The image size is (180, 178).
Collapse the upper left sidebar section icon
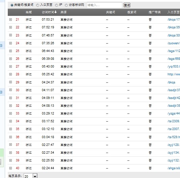click(x=1, y=46)
